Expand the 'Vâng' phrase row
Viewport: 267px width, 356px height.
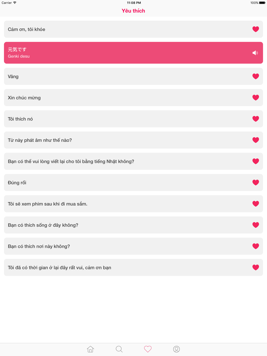133,76
